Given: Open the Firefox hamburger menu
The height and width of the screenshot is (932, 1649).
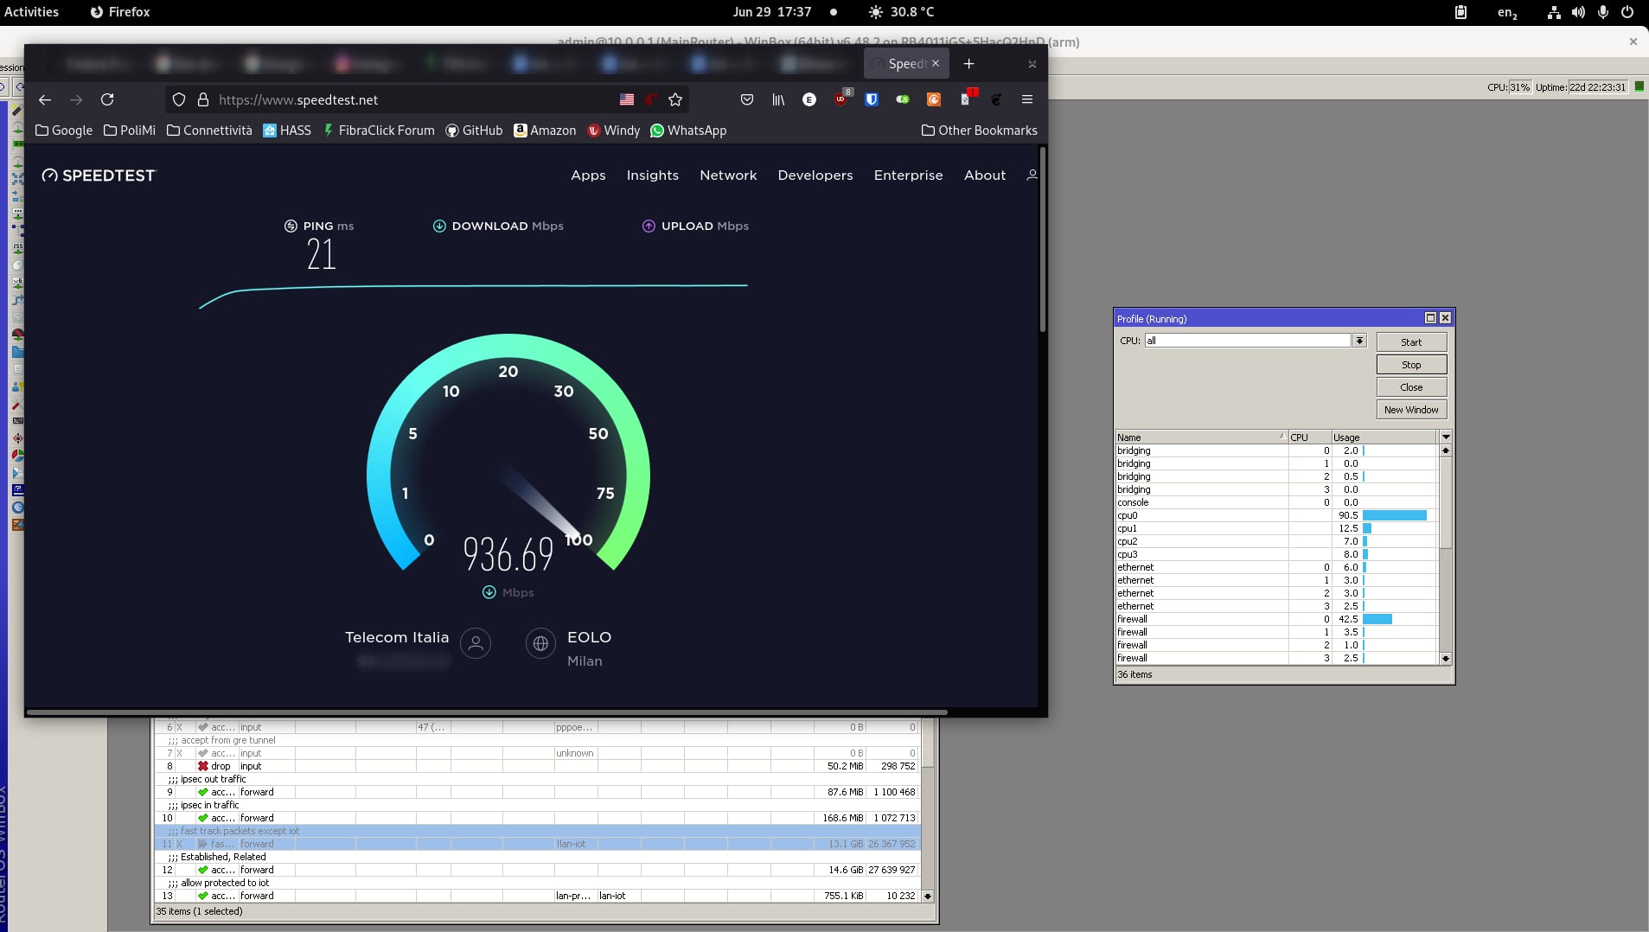Looking at the screenshot, I should coord(1027,99).
